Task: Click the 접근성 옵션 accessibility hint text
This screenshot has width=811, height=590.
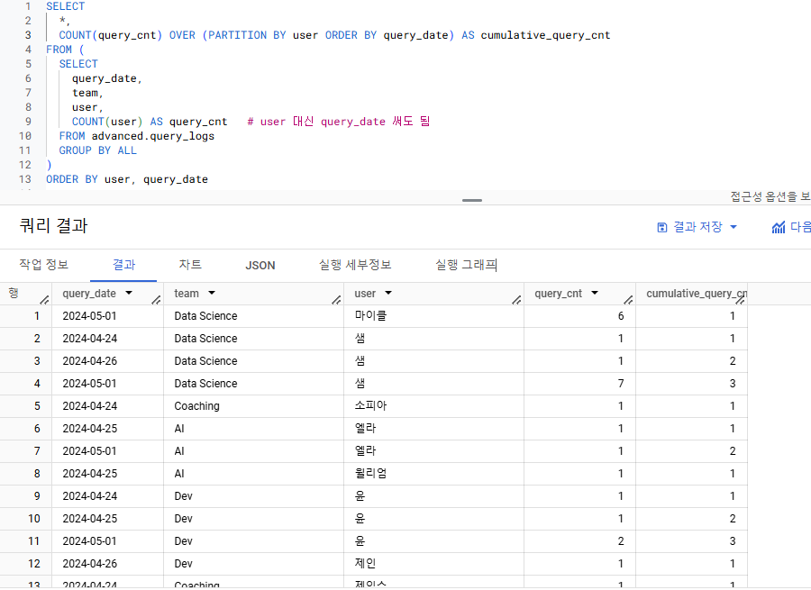Action: tap(770, 196)
